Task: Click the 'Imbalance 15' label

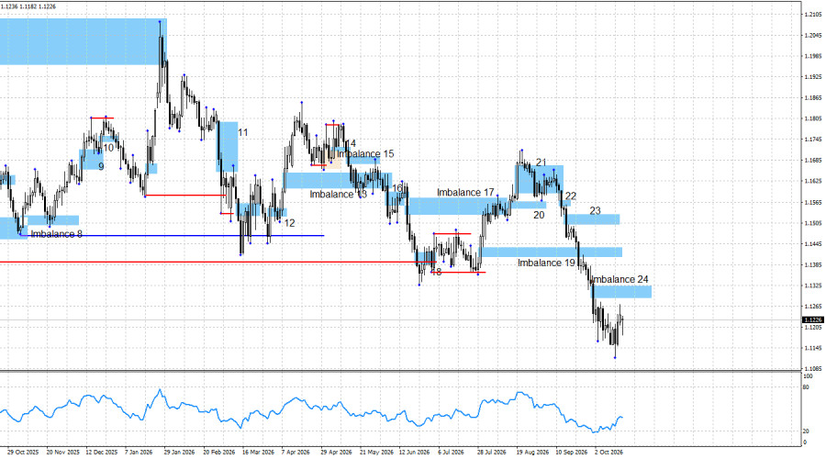Action: click(x=365, y=154)
